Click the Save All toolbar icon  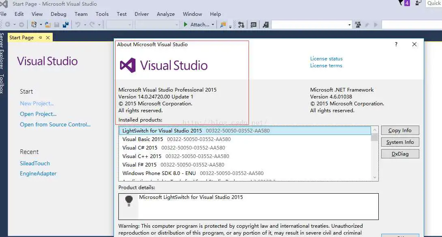pyautogui.click(x=65, y=25)
